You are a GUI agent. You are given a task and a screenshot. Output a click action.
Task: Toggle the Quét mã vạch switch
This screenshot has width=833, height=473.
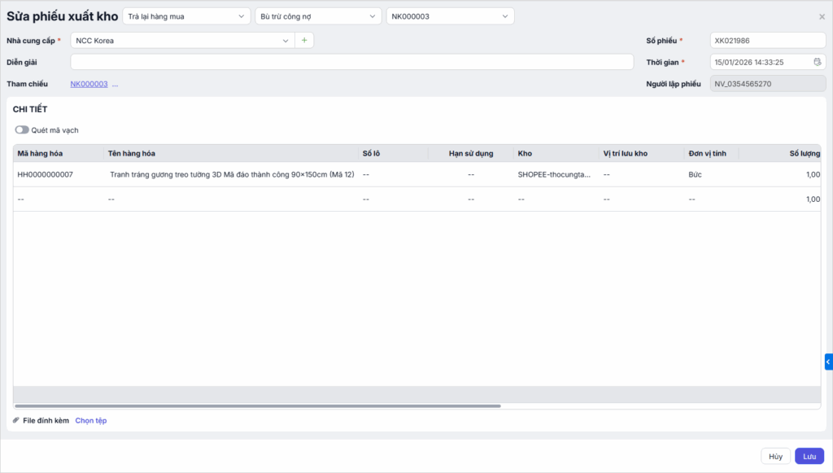pos(22,130)
